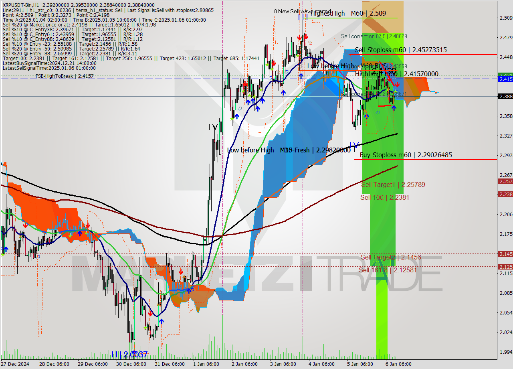Click the 2.238 red price axis tag
The height and width of the screenshot is (369, 513).
point(505,194)
